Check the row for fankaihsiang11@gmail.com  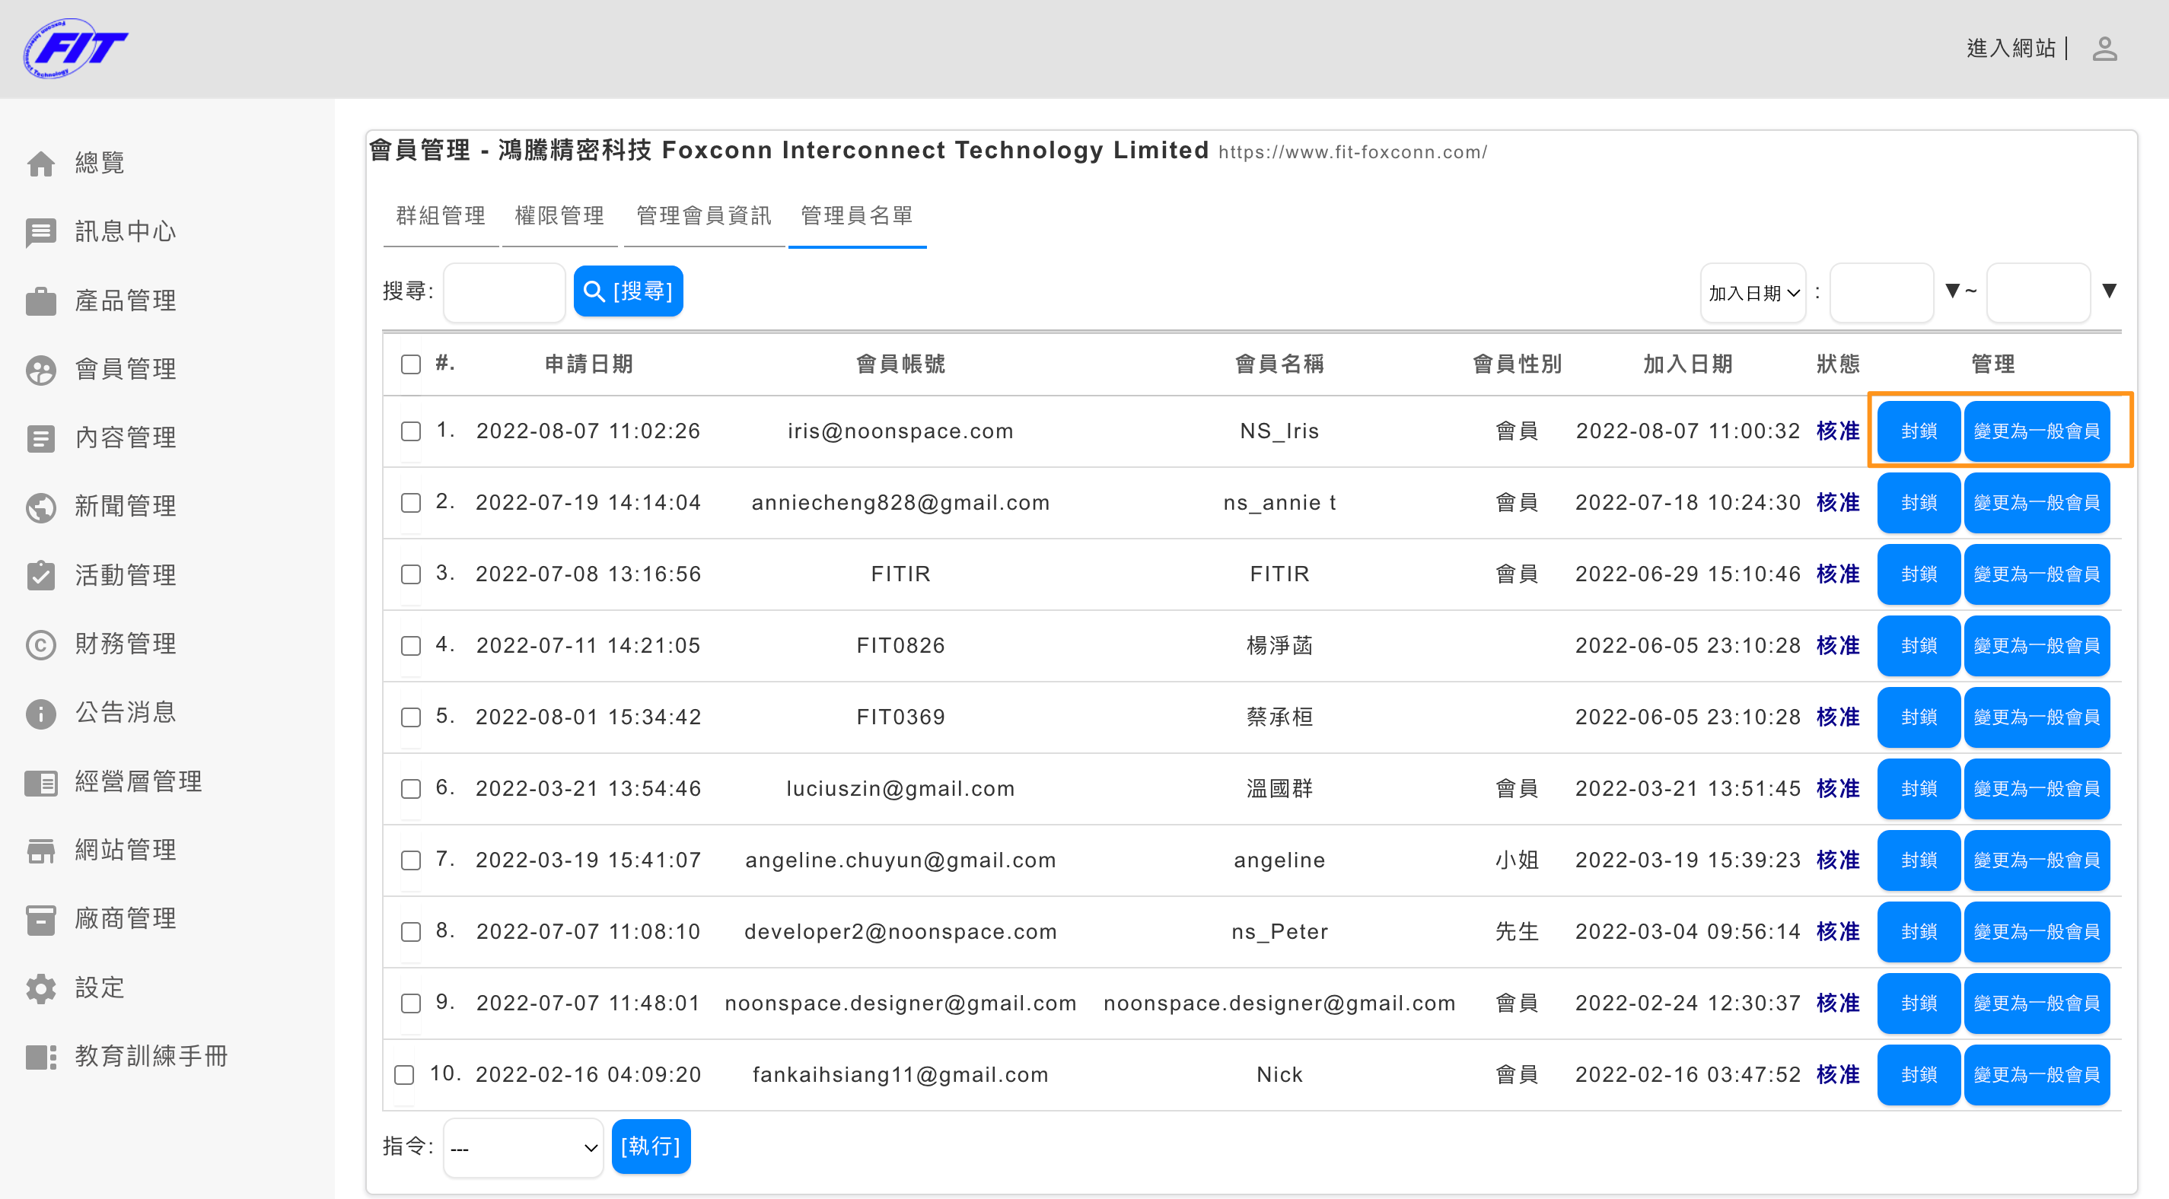tap(404, 1075)
